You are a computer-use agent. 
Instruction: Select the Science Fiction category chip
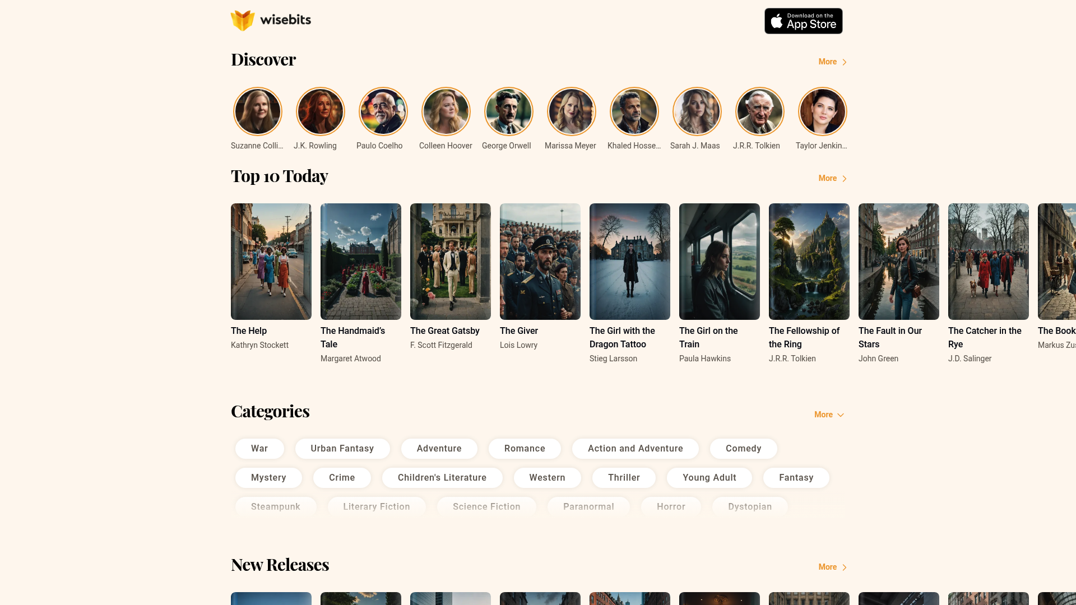pos(486,506)
